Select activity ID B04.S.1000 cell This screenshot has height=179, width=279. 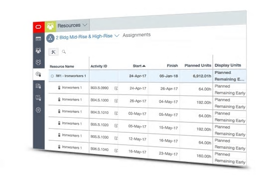[100, 100]
